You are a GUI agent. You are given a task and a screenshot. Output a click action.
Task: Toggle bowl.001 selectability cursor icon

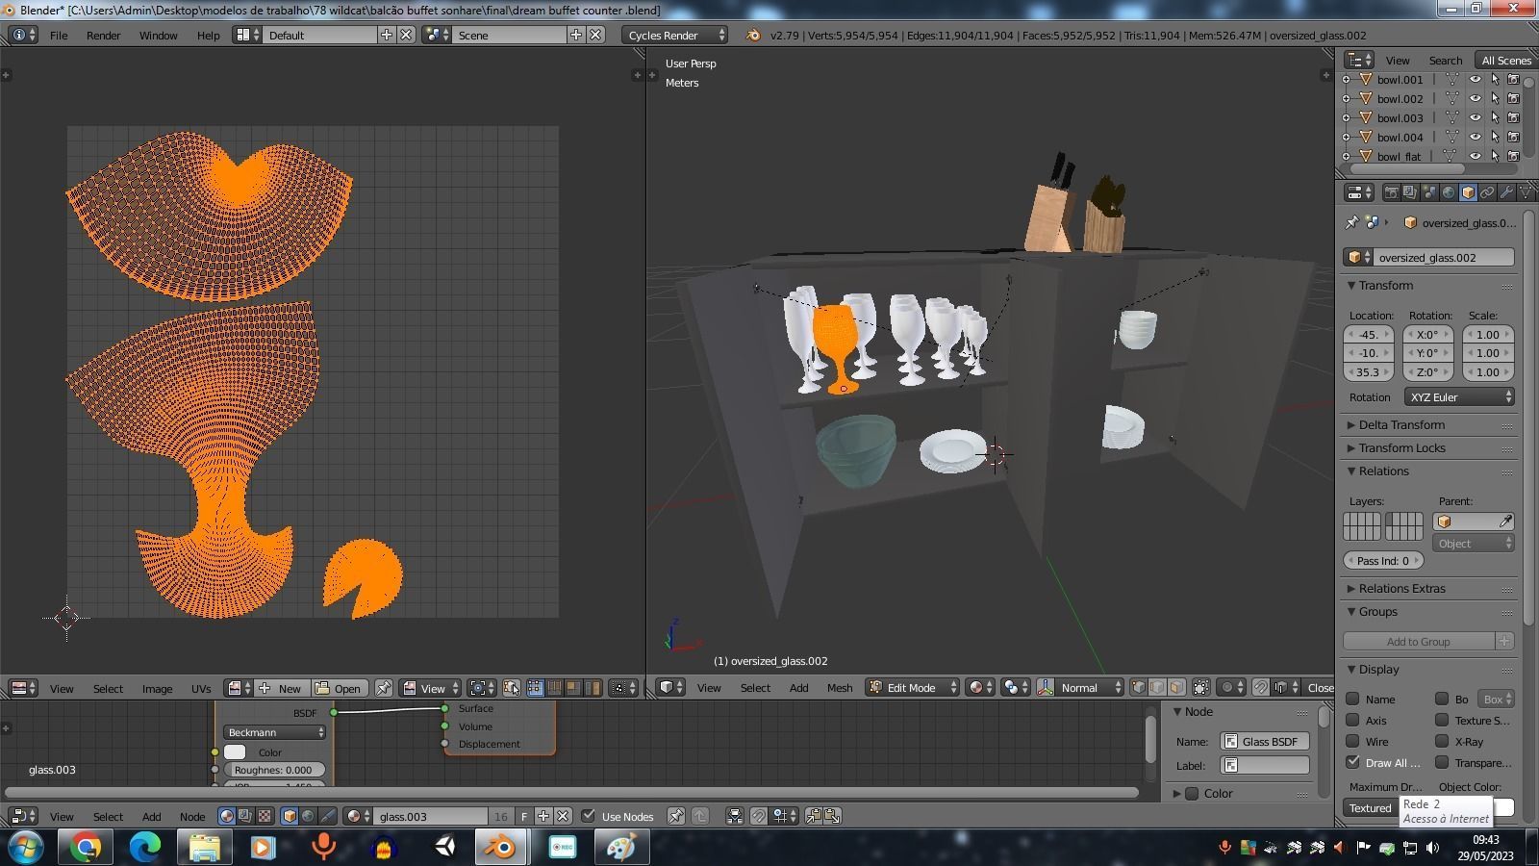click(x=1495, y=80)
